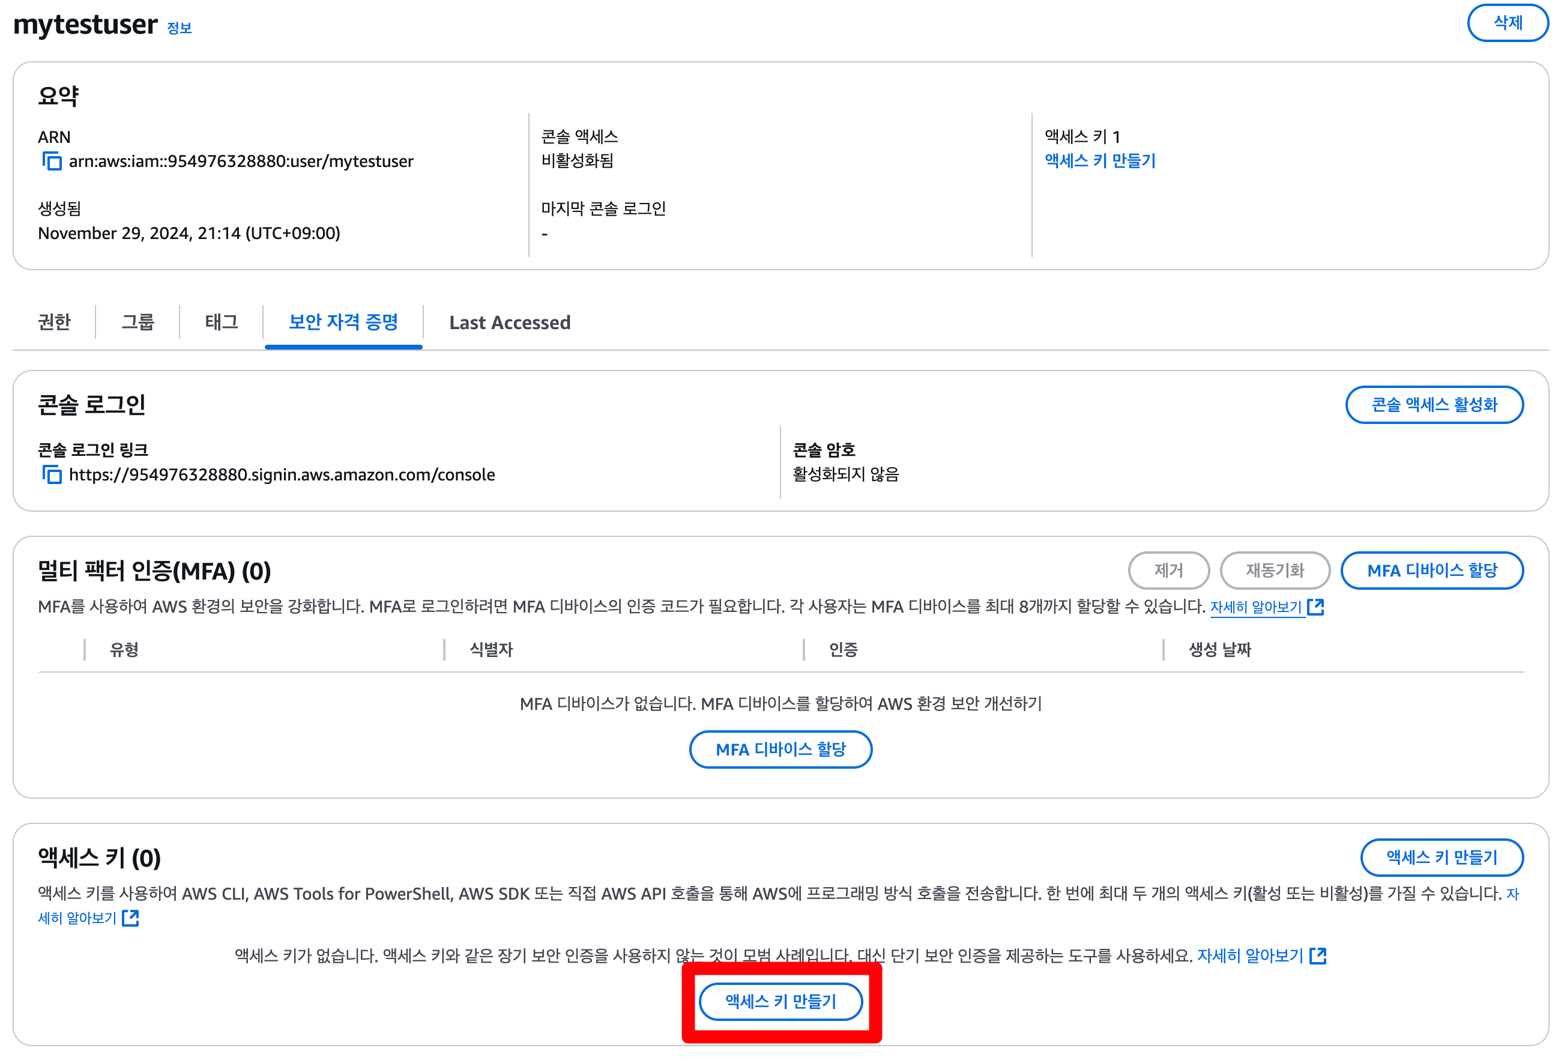Click 콘솔 액세스 활성화 button
This screenshot has width=1567, height=1063.
click(x=1434, y=405)
